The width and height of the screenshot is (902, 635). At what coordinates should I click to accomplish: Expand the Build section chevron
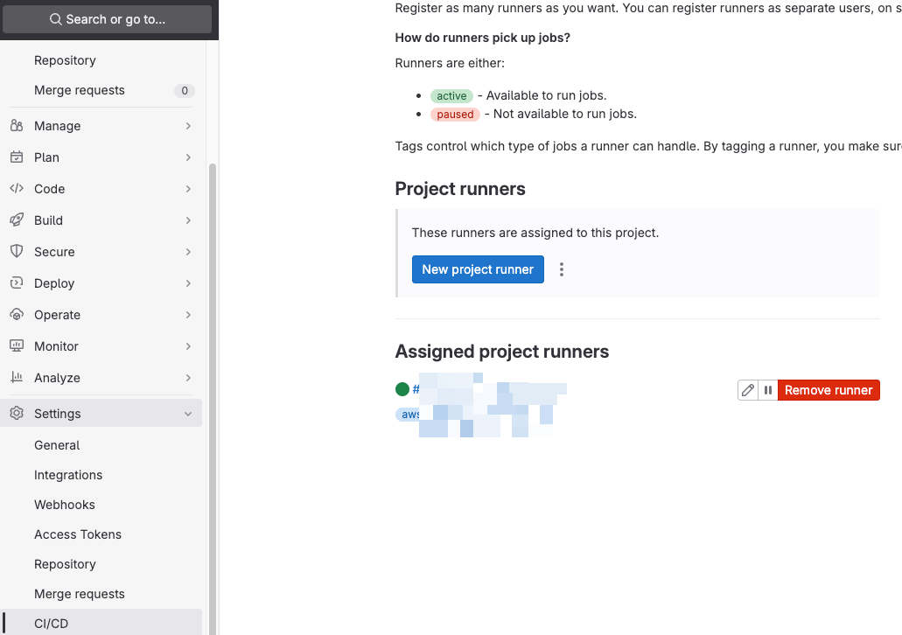(188, 220)
